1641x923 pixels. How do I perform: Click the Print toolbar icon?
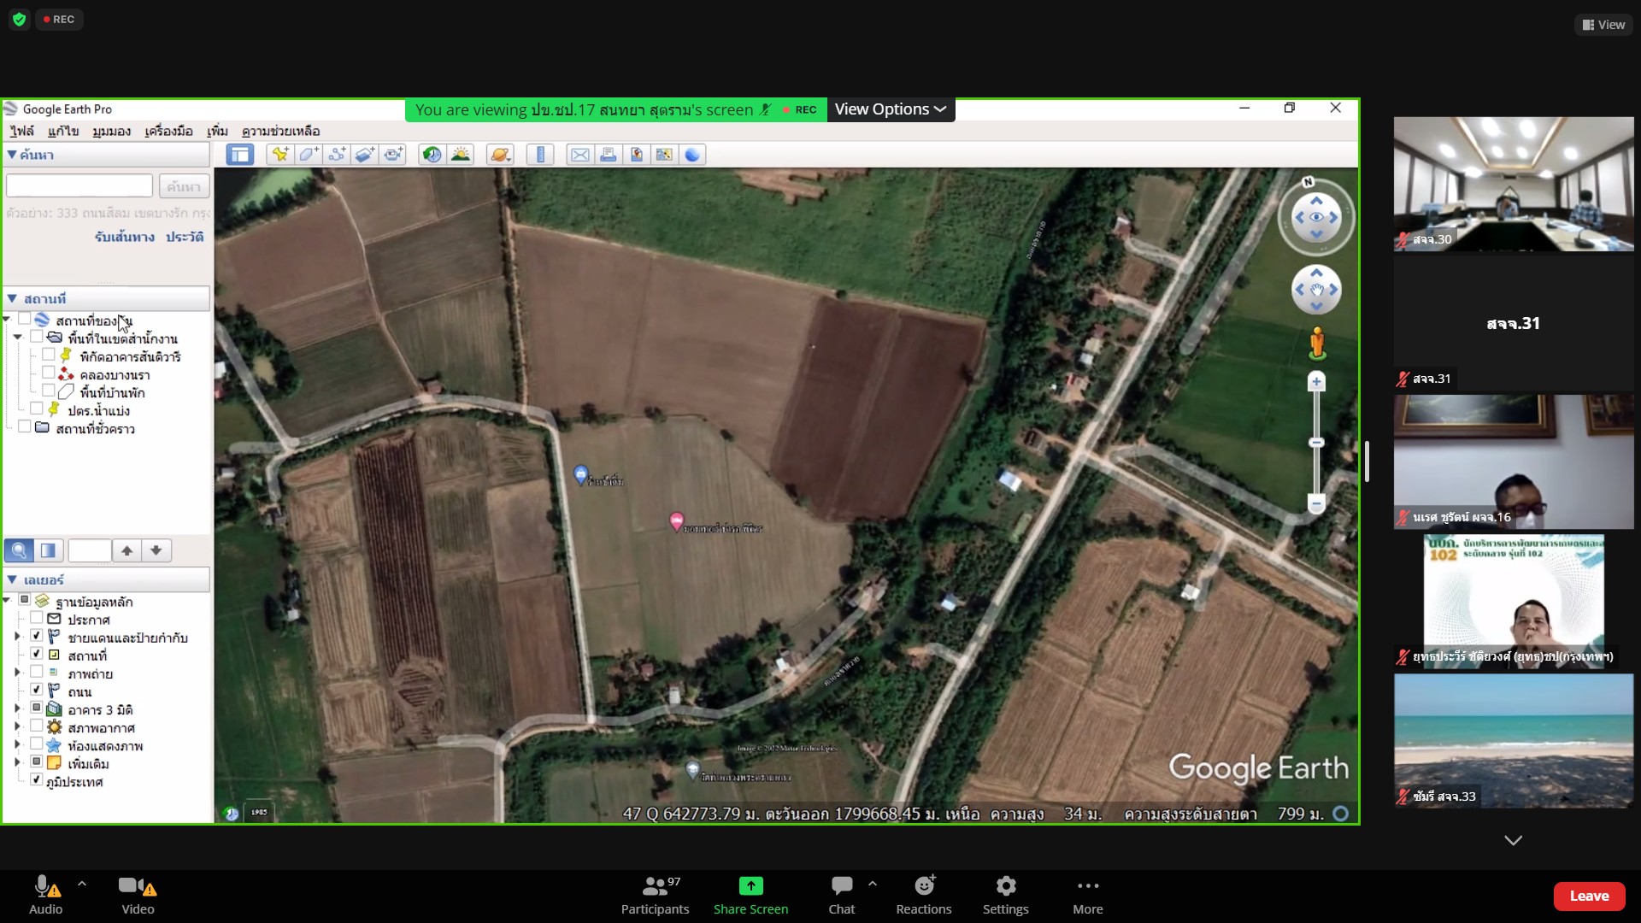608,155
